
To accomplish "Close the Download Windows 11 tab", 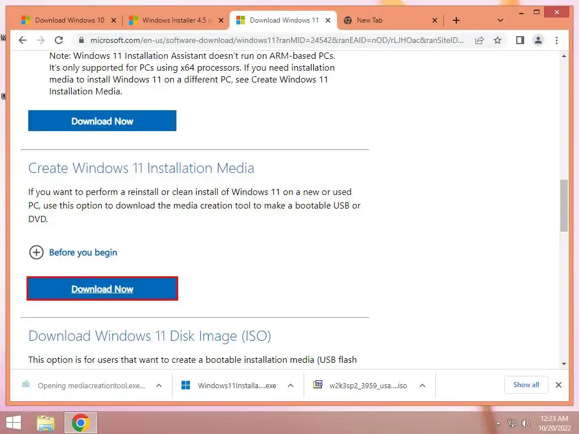I will (x=328, y=20).
